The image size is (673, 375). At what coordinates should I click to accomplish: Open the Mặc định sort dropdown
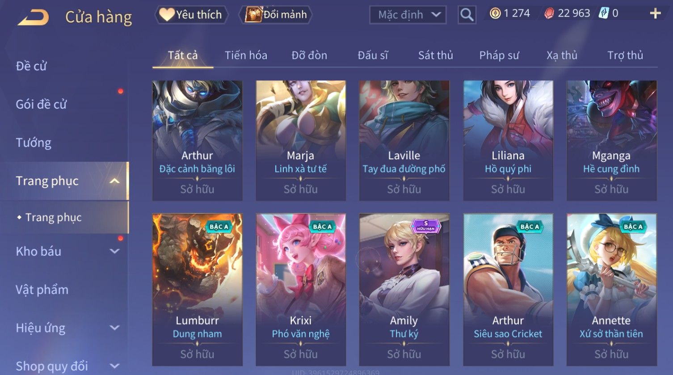coord(408,15)
